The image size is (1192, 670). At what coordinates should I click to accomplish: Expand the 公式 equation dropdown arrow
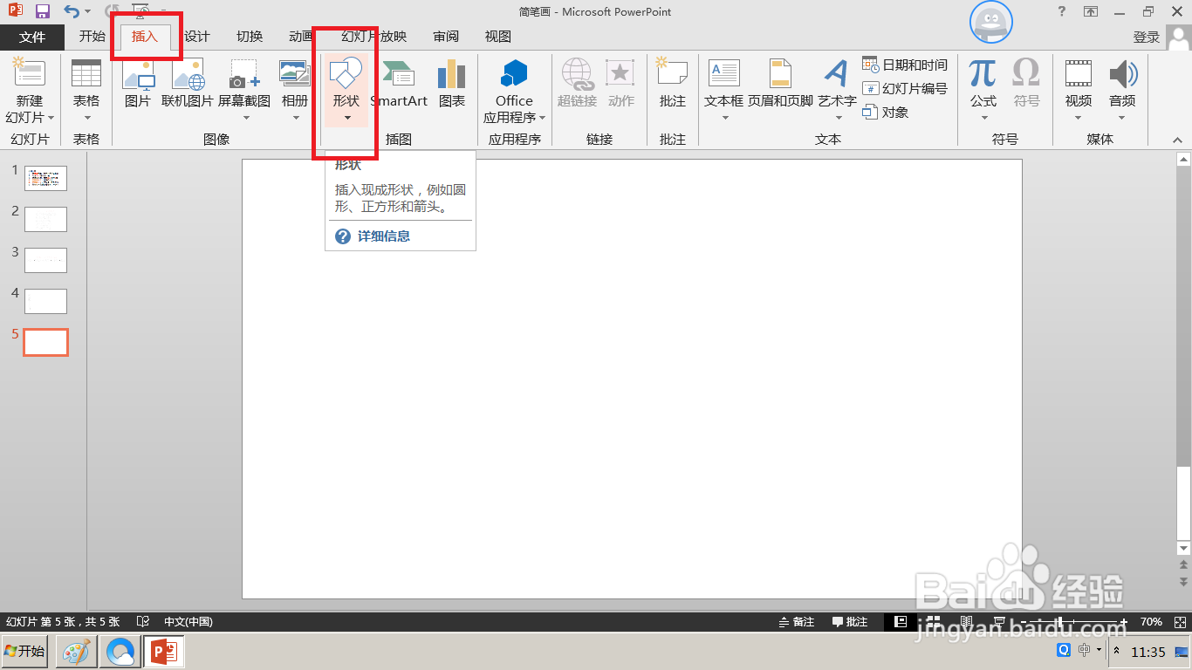click(x=983, y=118)
